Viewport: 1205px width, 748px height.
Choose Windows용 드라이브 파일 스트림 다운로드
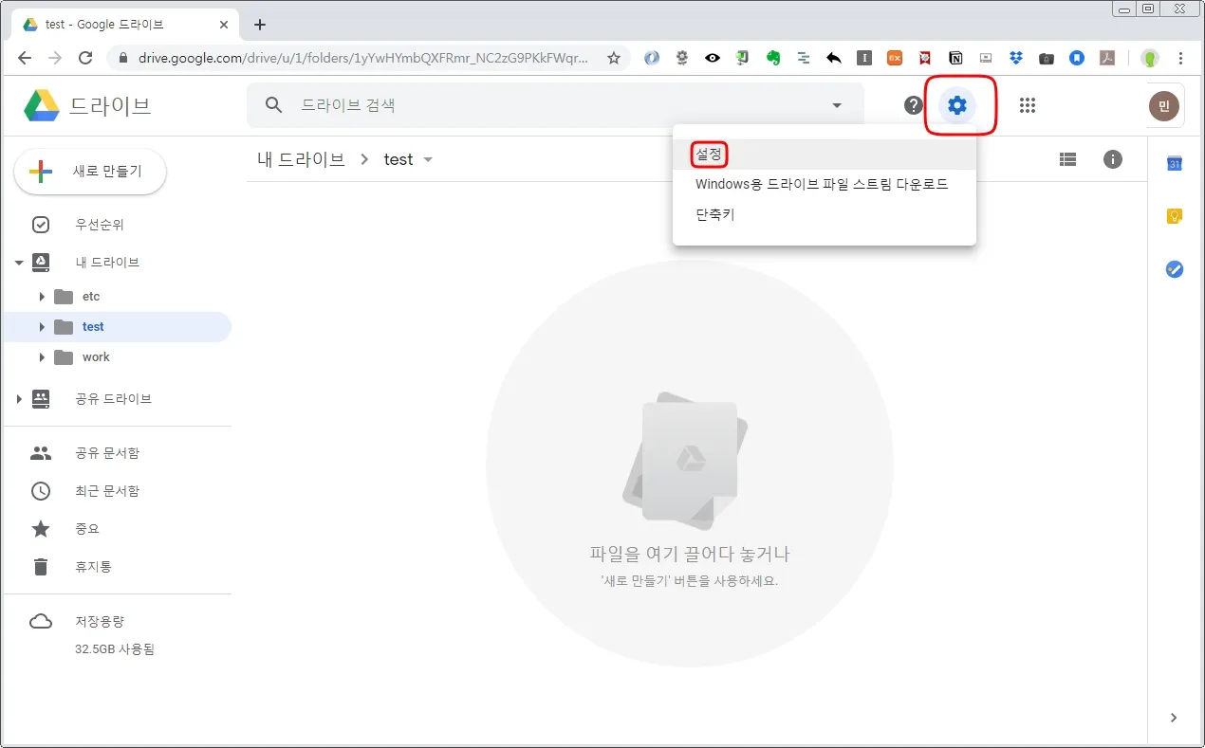pos(824,184)
